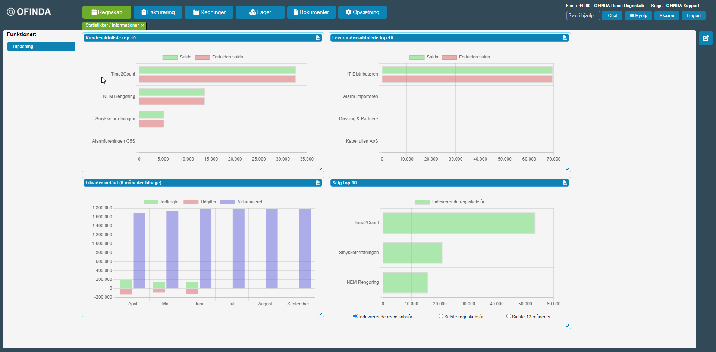Open the Regnskab menu

(x=107, y=12)
